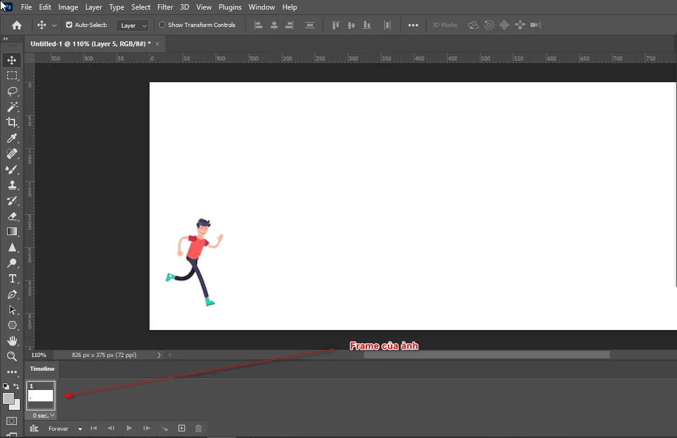The width and height of the screenshot is (677, 438).
Task: Choose the Eraser tool
Action: point(12,216)
